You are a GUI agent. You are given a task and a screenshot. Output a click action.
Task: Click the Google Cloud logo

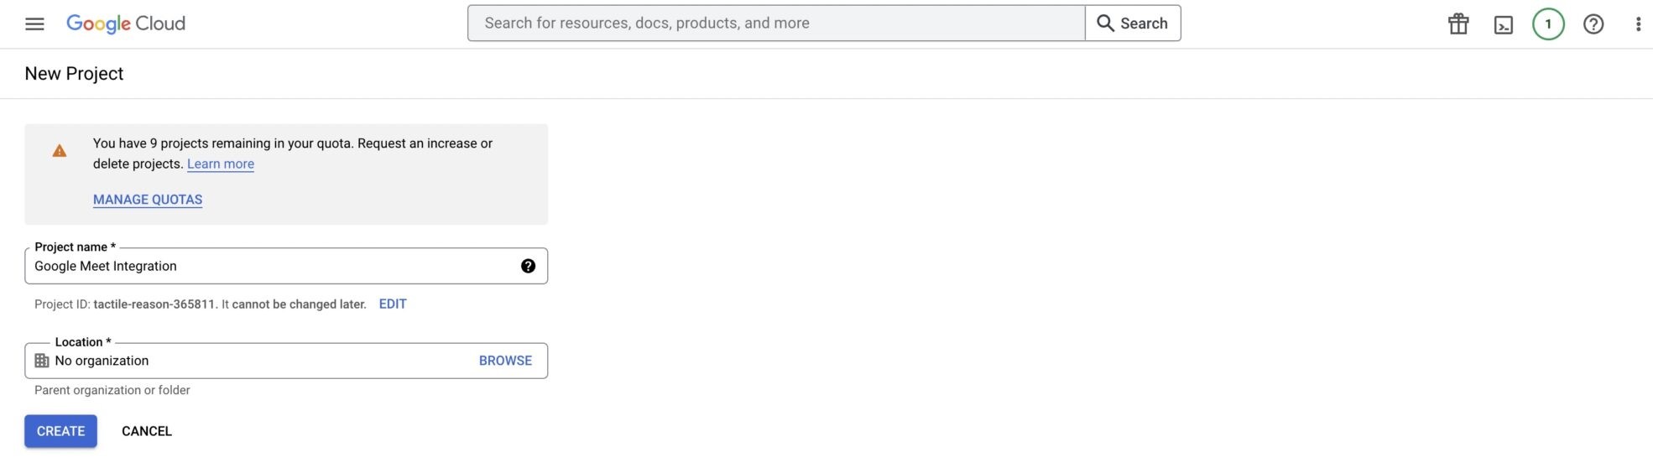point(126,23)
